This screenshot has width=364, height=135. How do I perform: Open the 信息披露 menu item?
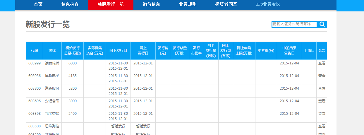[x=70, y=4]
